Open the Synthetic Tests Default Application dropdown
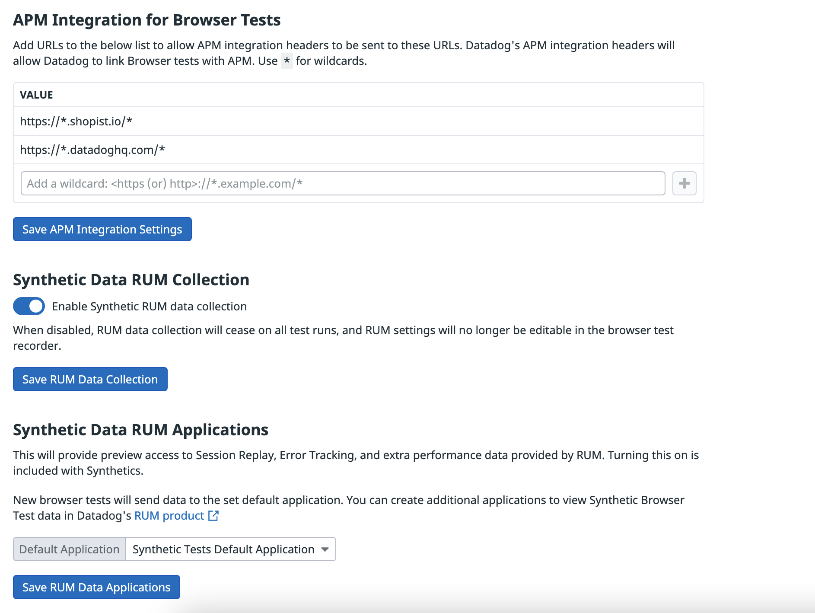The height and width of the screenshot is (613, 815). pos(230,549)
